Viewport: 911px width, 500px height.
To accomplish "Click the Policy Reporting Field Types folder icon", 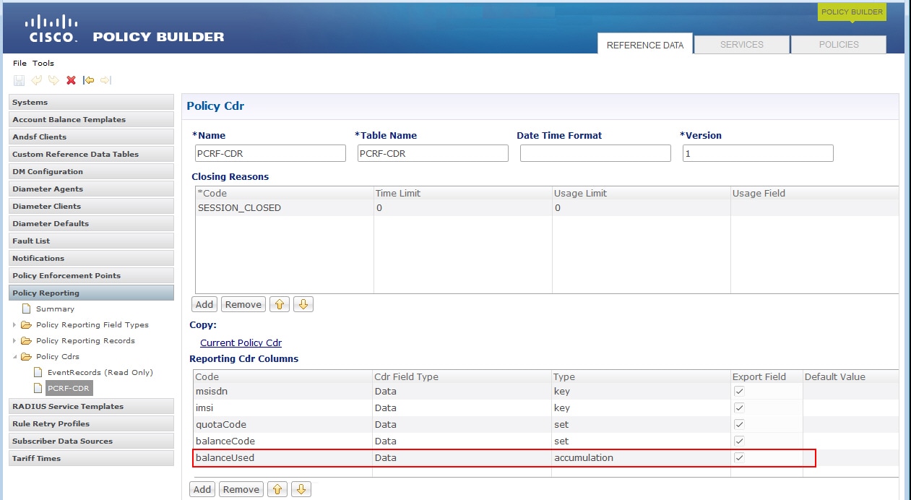I will click(x=26, y=325).
